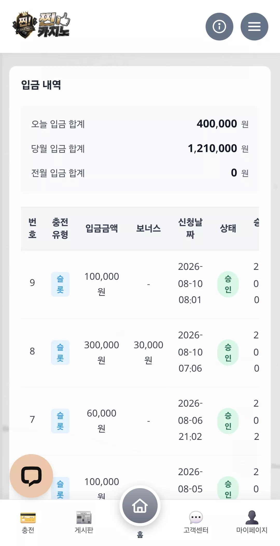Open 마이페이지 profile tab

(x=252, y=522)
